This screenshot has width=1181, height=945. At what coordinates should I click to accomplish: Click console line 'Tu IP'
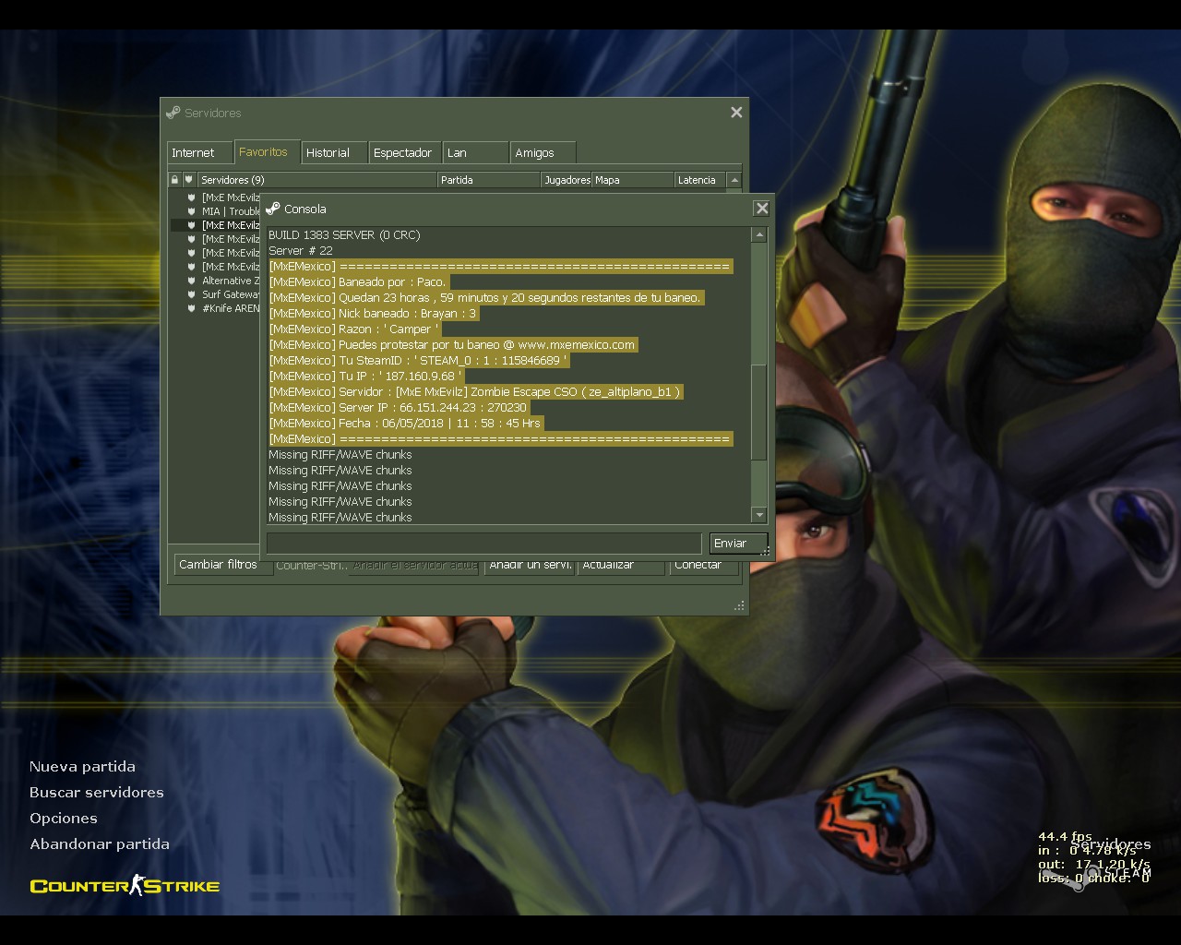point(365,377)
